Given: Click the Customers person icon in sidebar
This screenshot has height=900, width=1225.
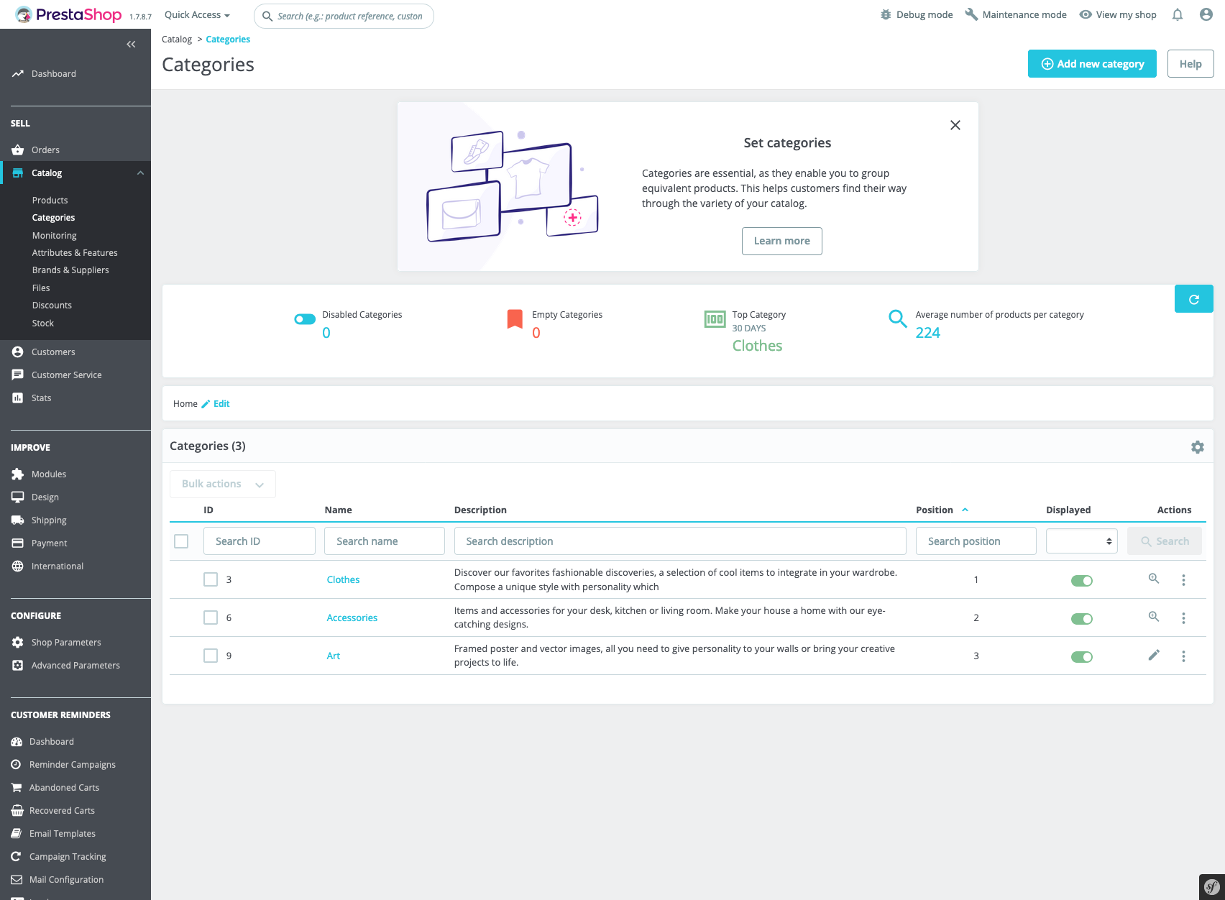Looking at the screenshot, I should point(18,352).
